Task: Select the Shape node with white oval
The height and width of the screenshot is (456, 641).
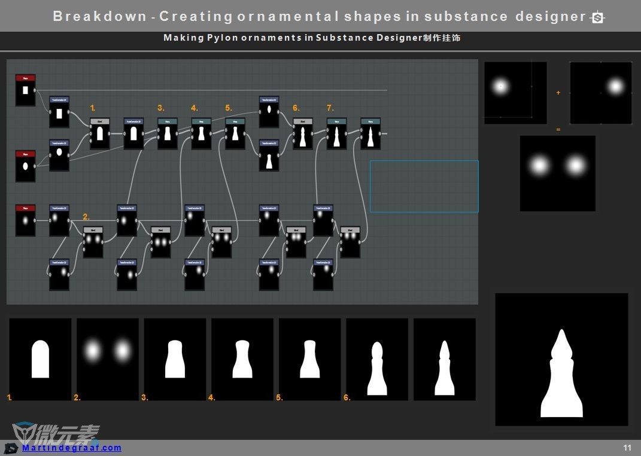Action: (x=25, y=166)
